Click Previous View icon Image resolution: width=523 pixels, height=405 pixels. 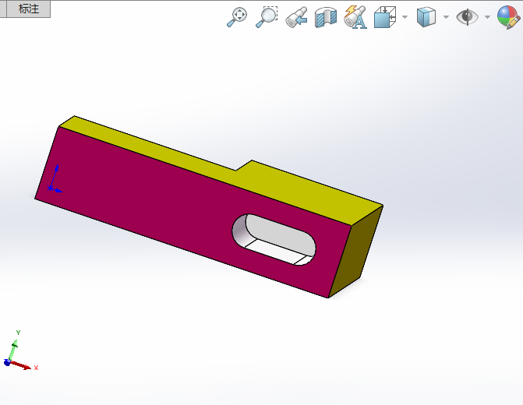(x=296, y=17)
